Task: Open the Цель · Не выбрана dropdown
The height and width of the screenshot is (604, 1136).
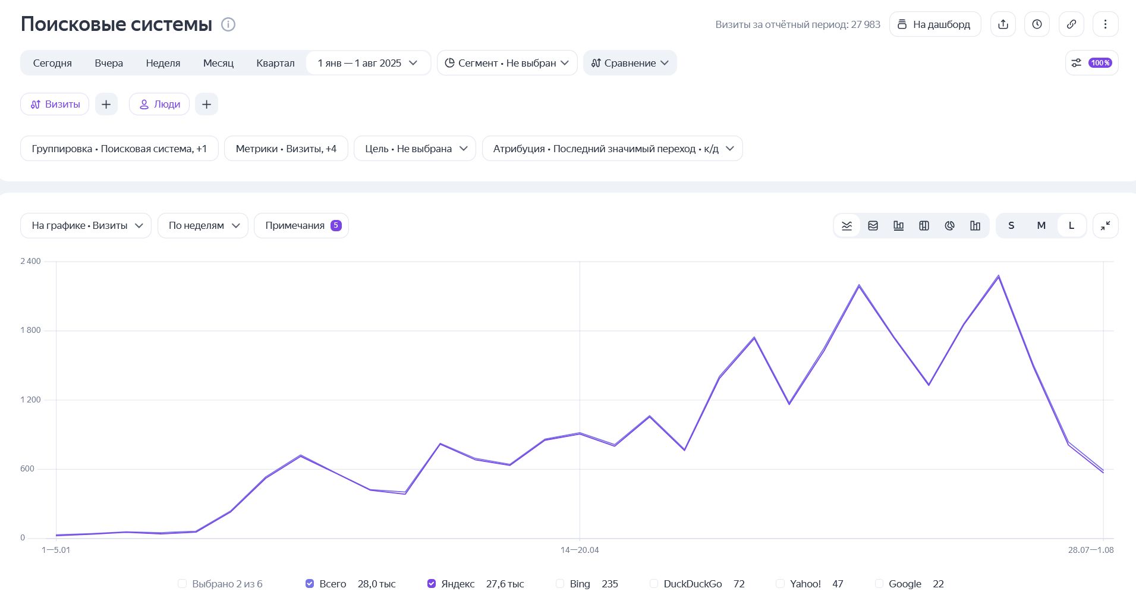Action: (414, 149)
